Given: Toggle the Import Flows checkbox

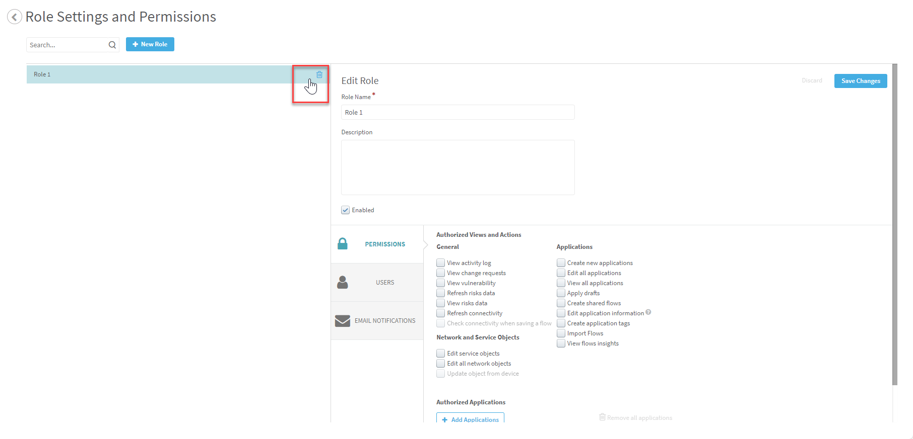Looking at the screenshot, I should (x=561, y=333).
